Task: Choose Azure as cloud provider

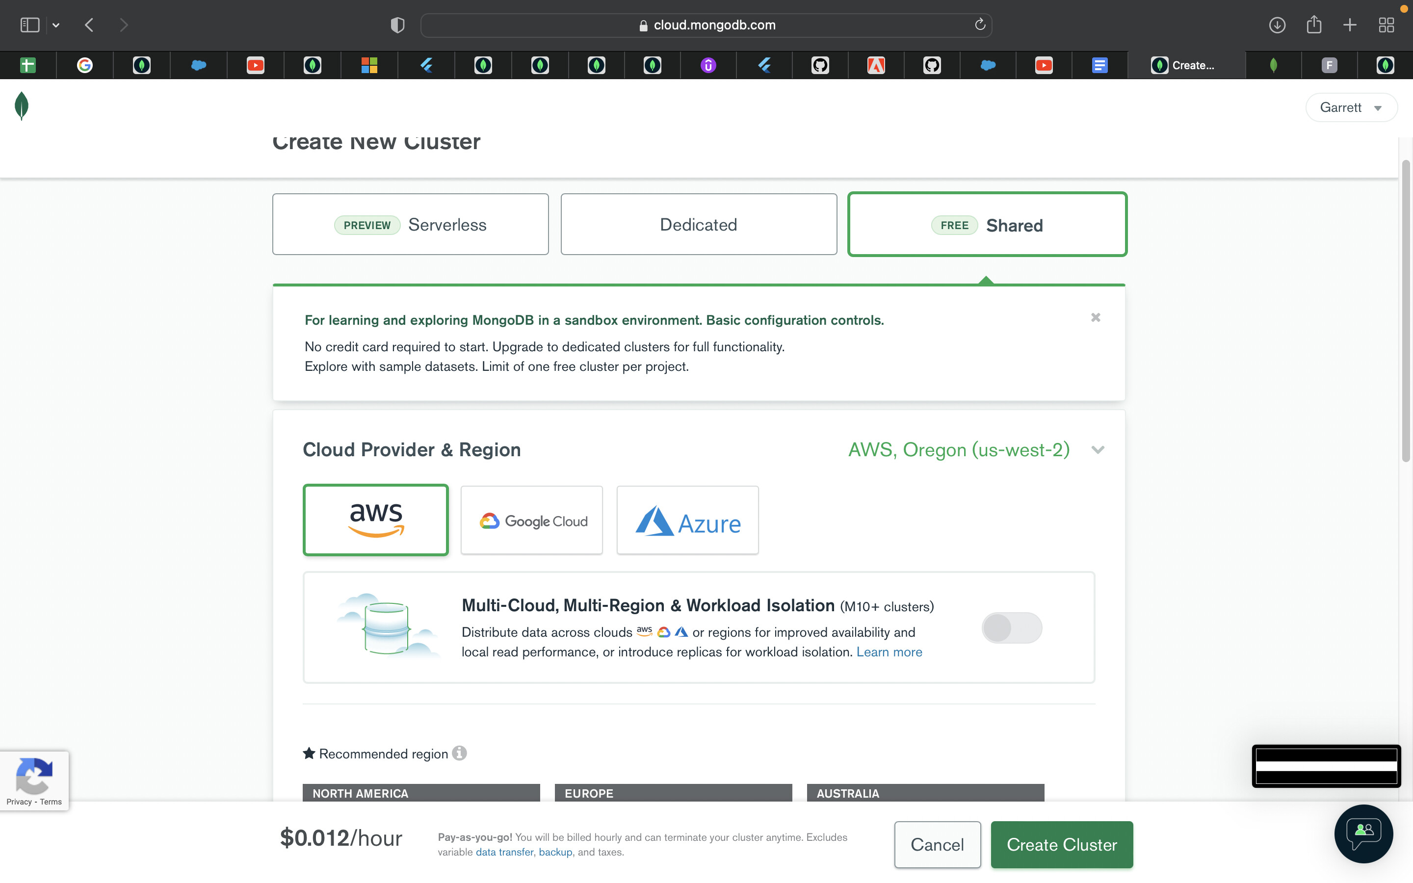Action: coord(687,520)
